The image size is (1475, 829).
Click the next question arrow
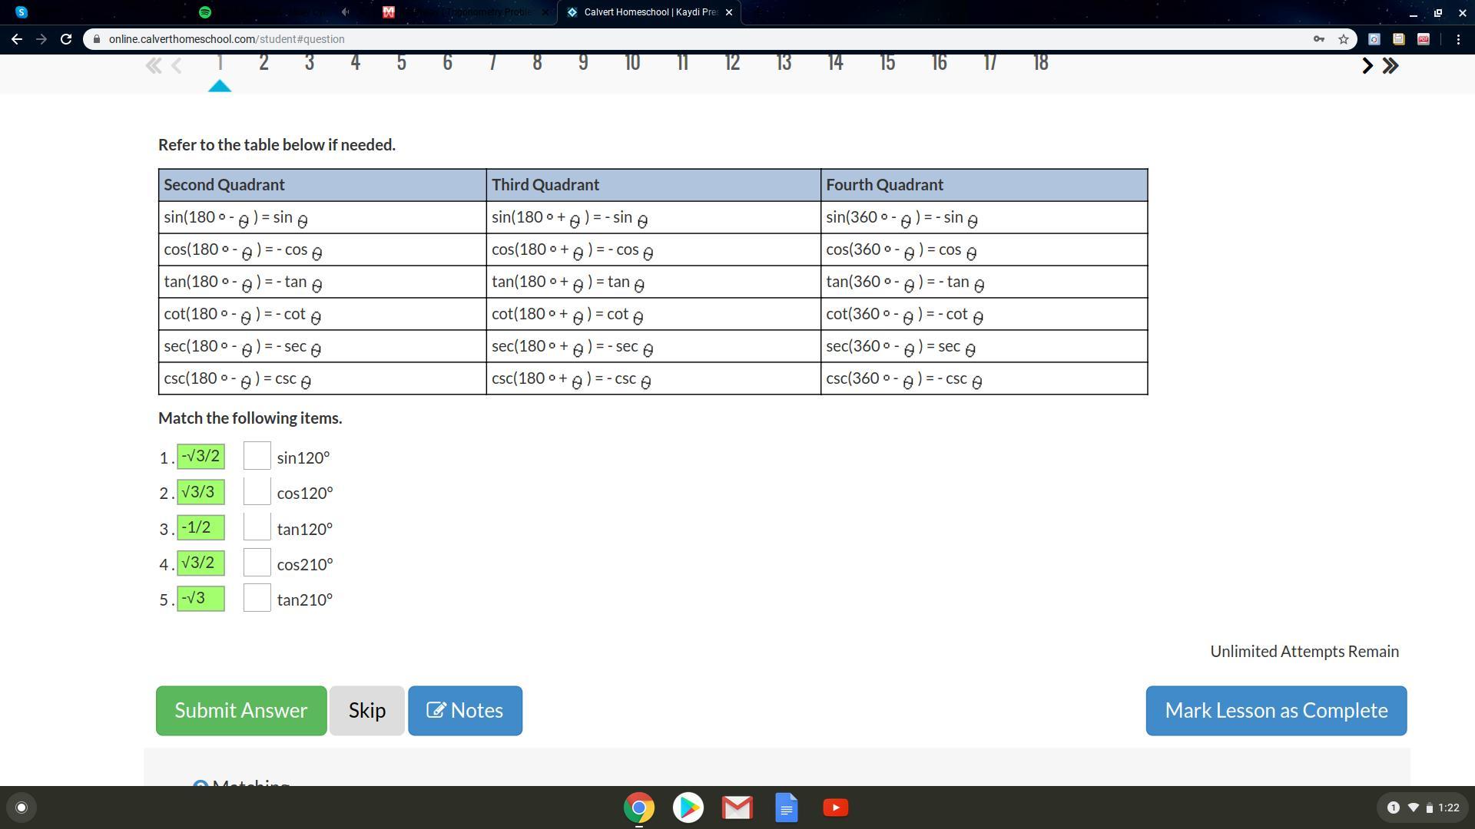point(1367,66)
